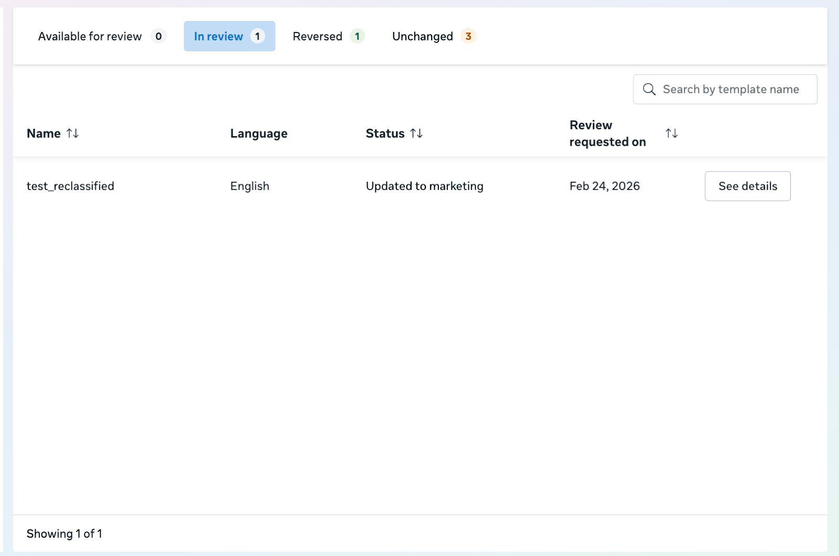This screenshot has width=839, height=556.
Task: Click the Updated to marketing status cell
Action: [424, 186]
